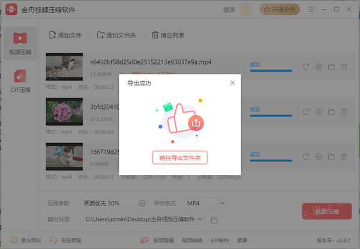Click the megaphone icon in bottom bar
Image resolution: width=360 pixels, height=249 pixels.
click(x=145, y=240)
